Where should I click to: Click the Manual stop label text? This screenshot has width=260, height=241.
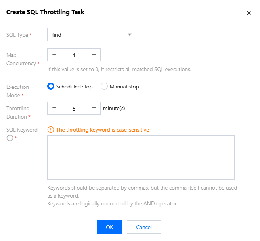[124, 87]
